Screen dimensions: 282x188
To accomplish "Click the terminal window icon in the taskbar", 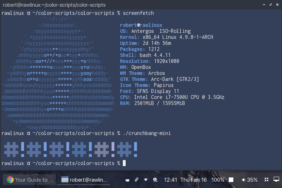I will [x=65, y=180].
